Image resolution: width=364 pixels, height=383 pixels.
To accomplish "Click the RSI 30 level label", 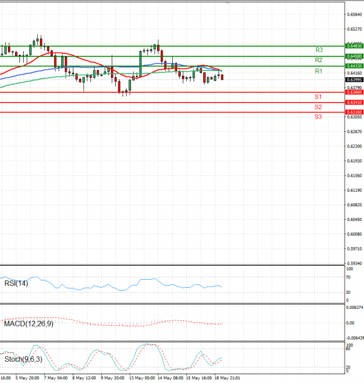I will pyautogui.click(x=348, y=292).
